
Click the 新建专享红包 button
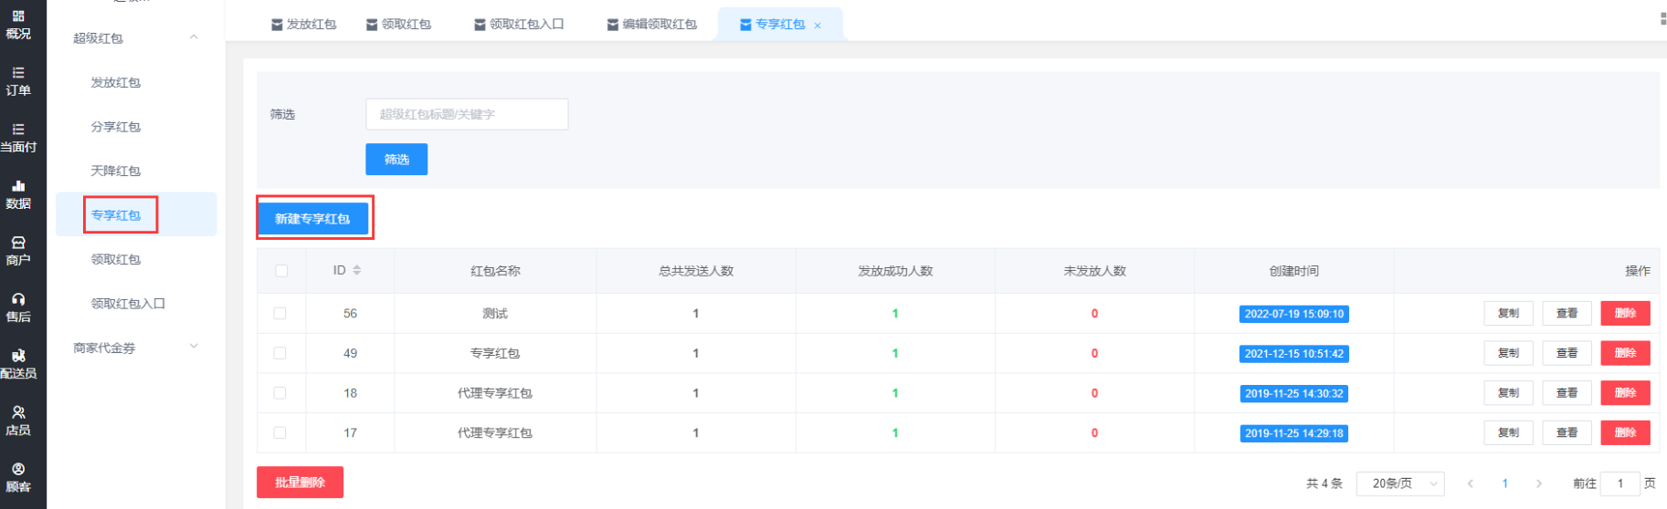point(312,219)
